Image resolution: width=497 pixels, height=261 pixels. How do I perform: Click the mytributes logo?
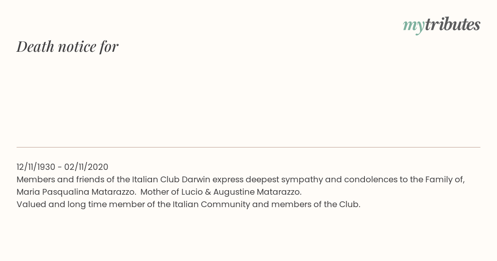coord(442,25)
